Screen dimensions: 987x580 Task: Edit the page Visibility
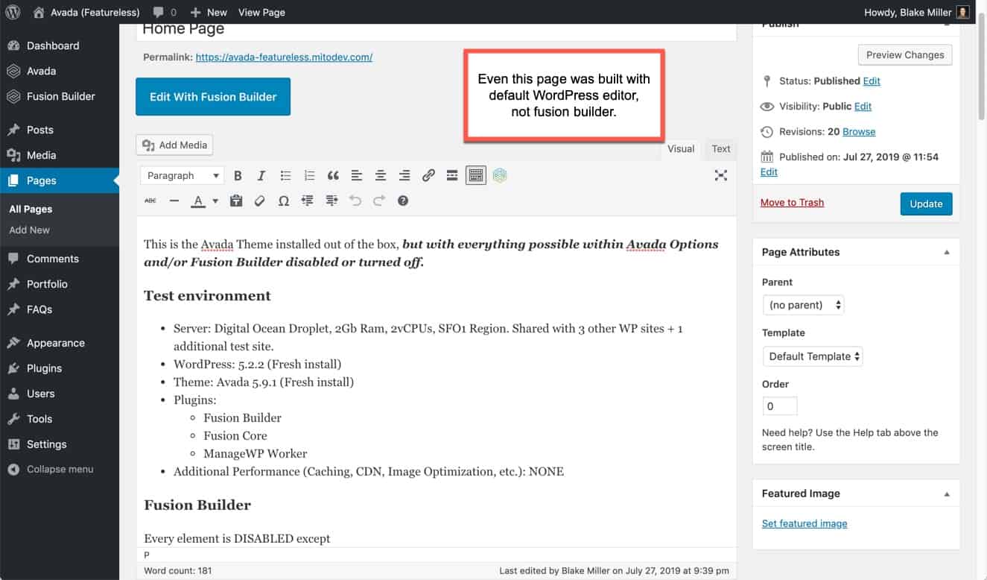tap(863, 107)
